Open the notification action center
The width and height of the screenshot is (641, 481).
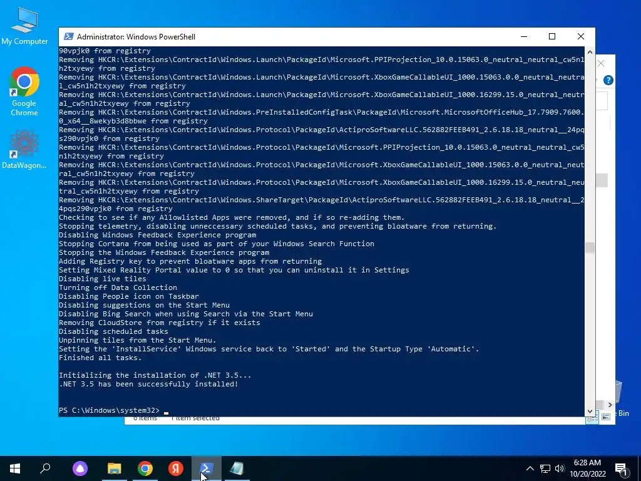pos(622,468)
